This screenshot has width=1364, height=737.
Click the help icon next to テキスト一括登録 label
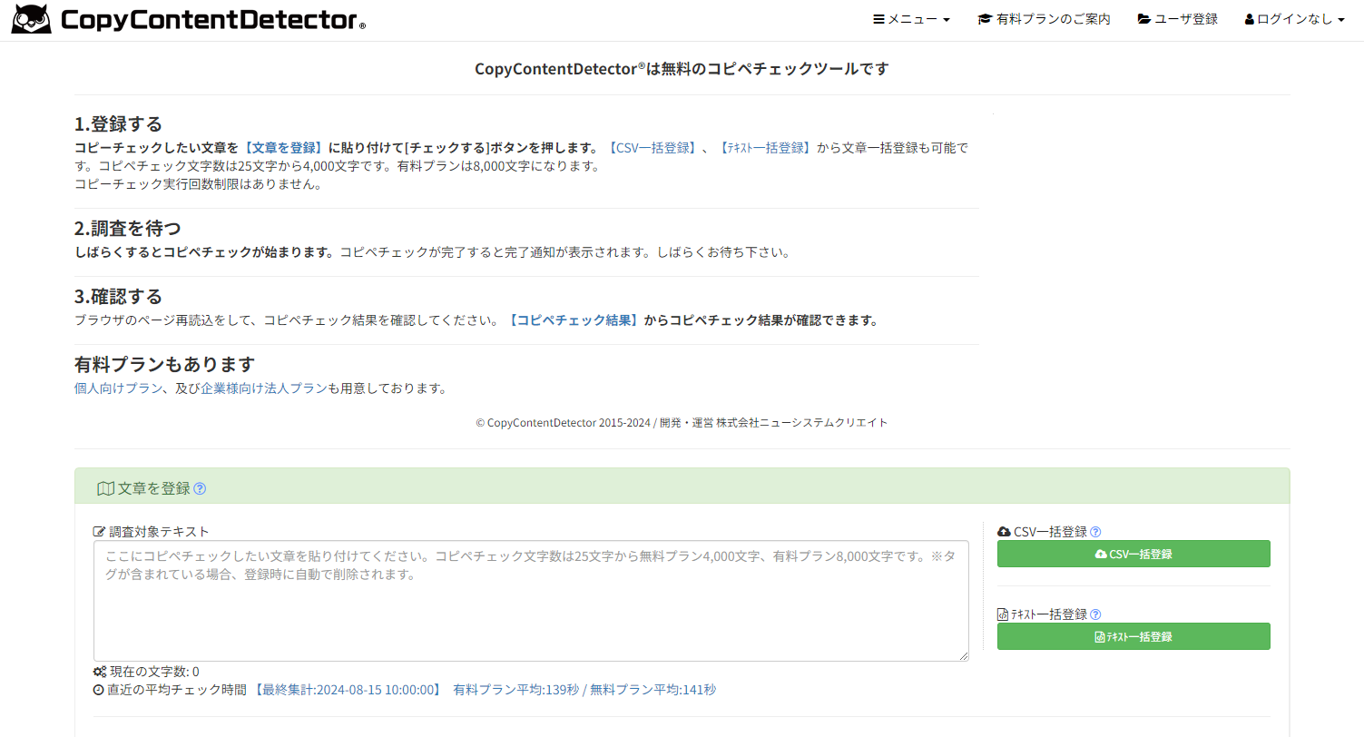pos(1096,614)
